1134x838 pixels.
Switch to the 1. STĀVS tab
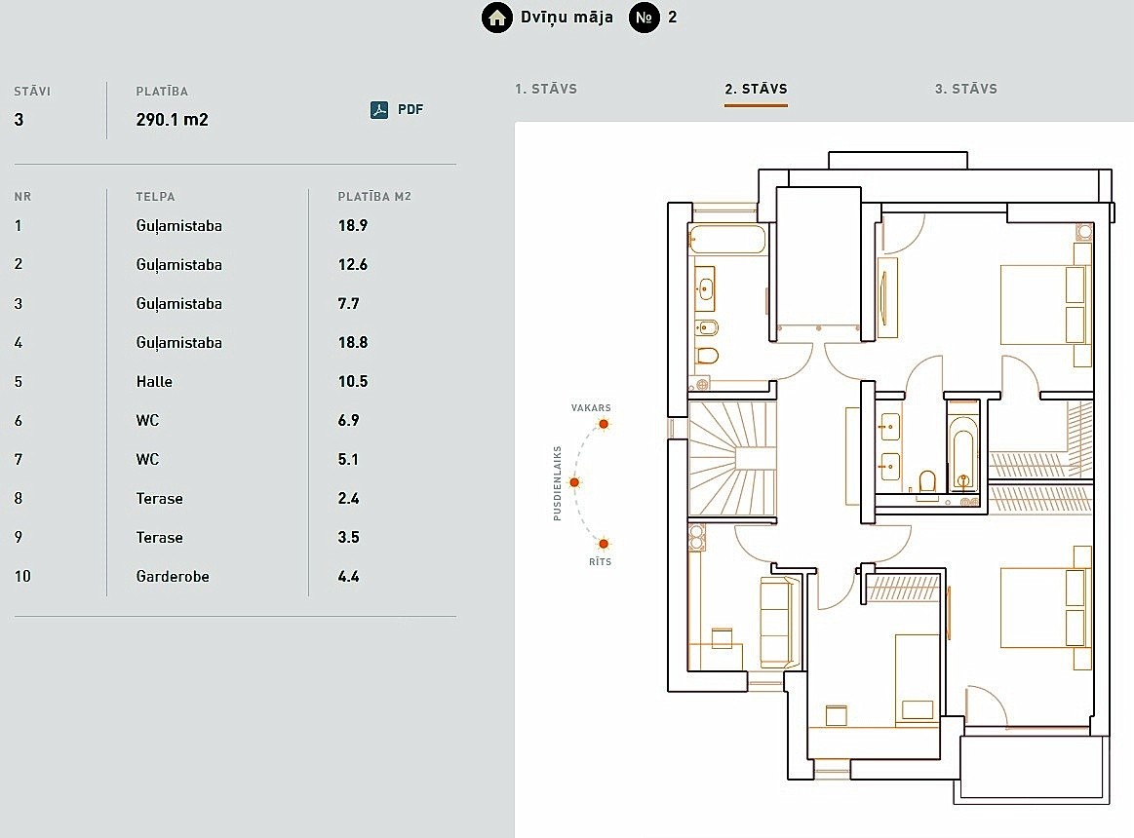[546, 89]
